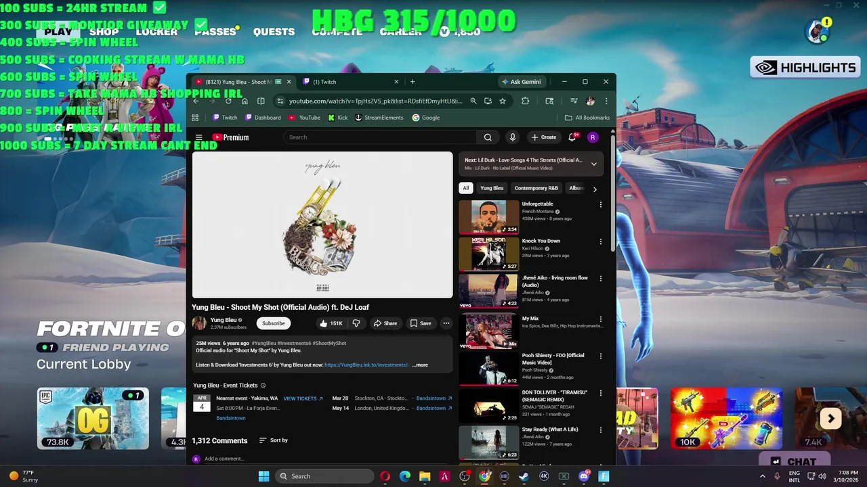This screenshot has width=867, height=487.
Task: Open the YouTube guide hamburger menu
Action: click(198, 137)
